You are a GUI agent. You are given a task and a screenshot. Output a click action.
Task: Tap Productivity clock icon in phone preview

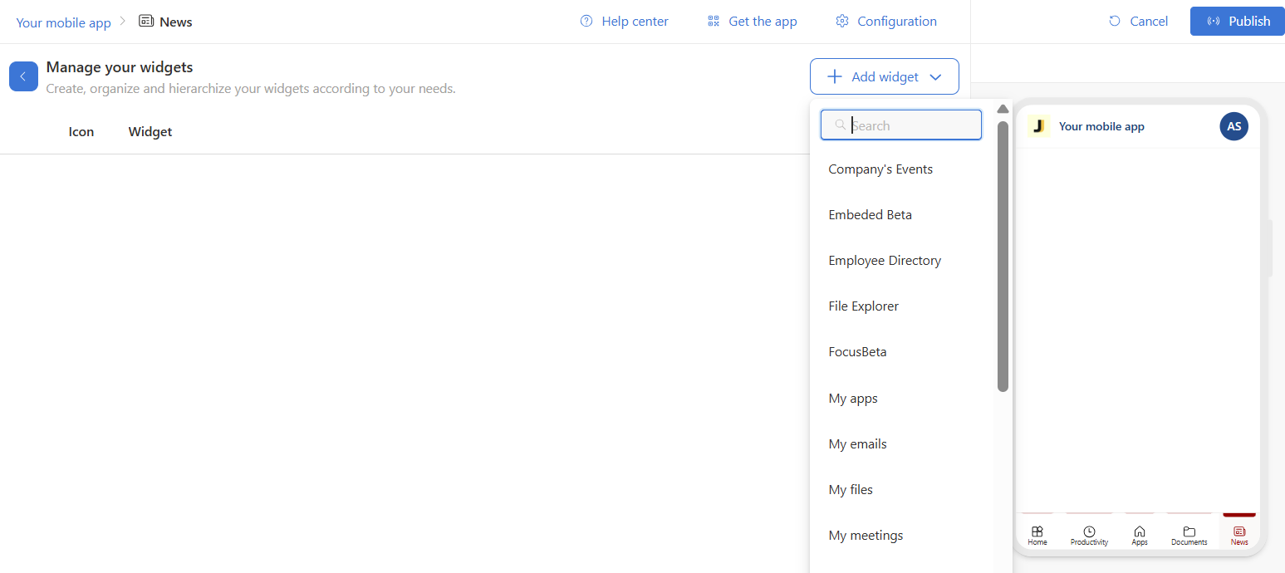click(1089, 531)
